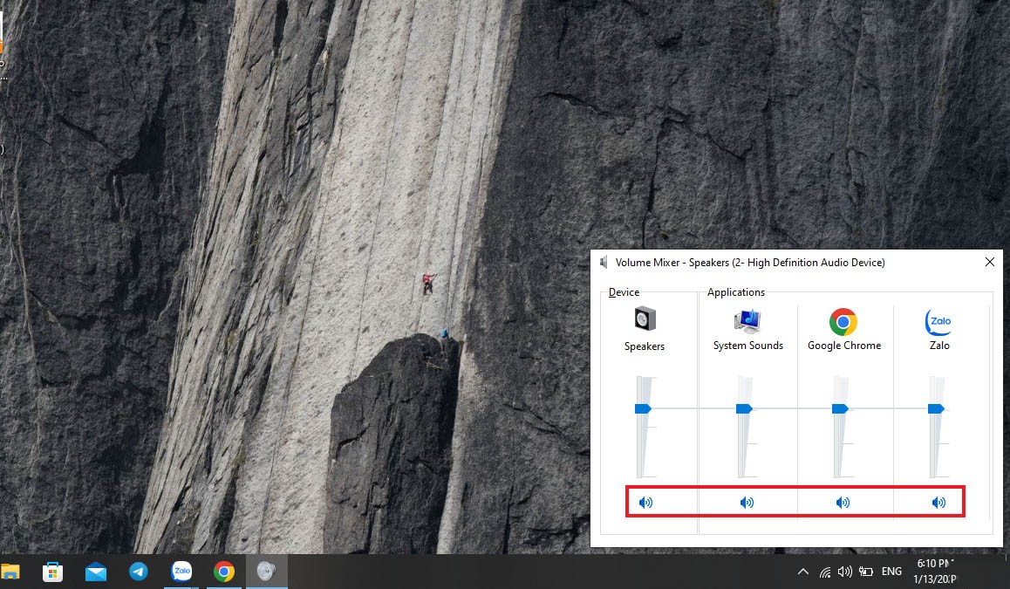Mute Google Chrome audio

tap(843, 503)
